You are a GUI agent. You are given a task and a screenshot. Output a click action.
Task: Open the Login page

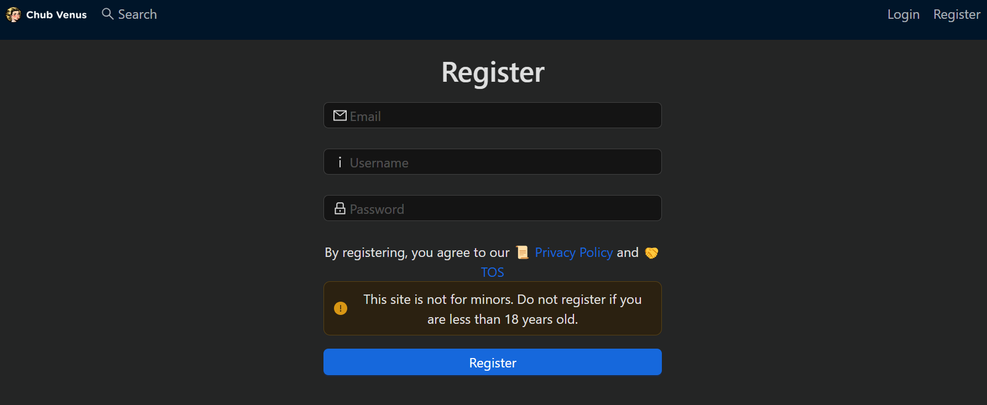pyautogui.click(x=903, y=14)
